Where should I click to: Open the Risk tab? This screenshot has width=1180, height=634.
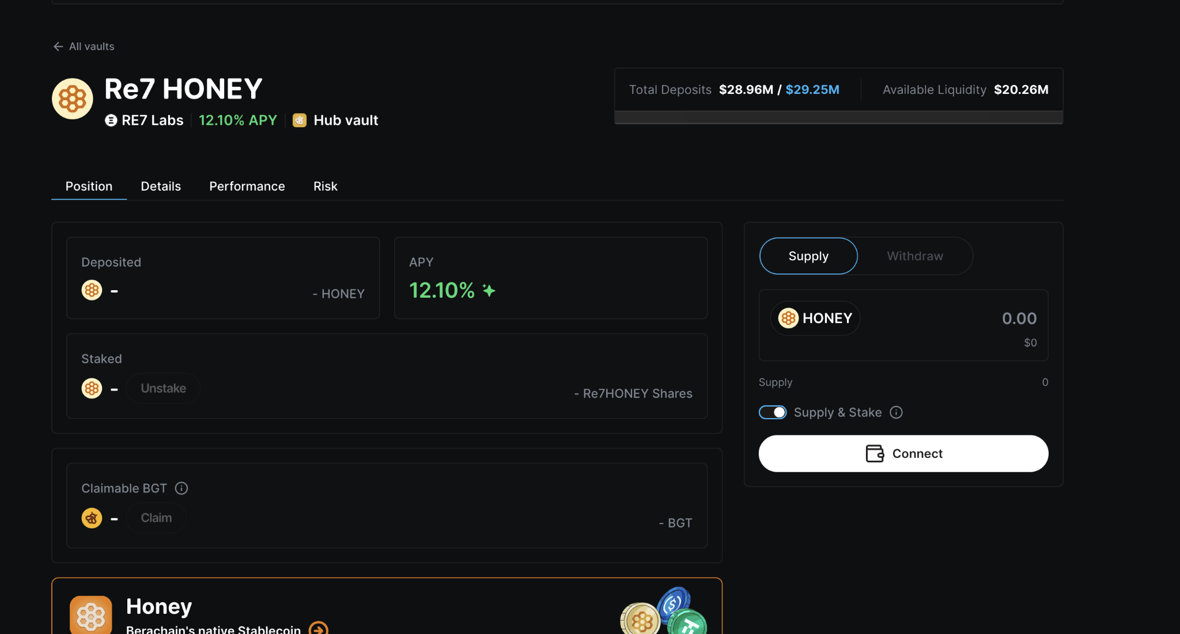point(326,187)
